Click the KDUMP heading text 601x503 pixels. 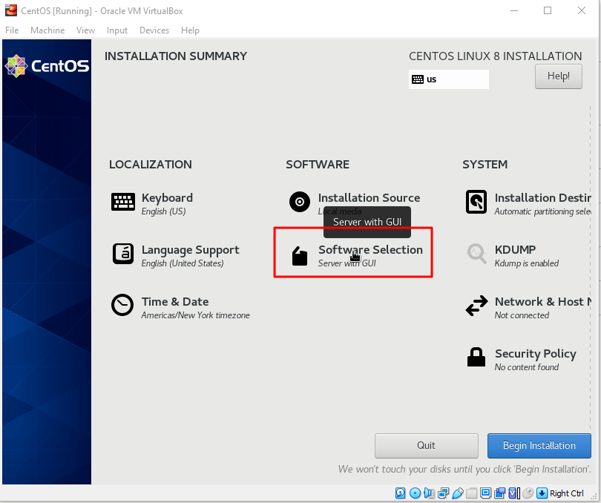pyautogui.click(x=515, y=249)
